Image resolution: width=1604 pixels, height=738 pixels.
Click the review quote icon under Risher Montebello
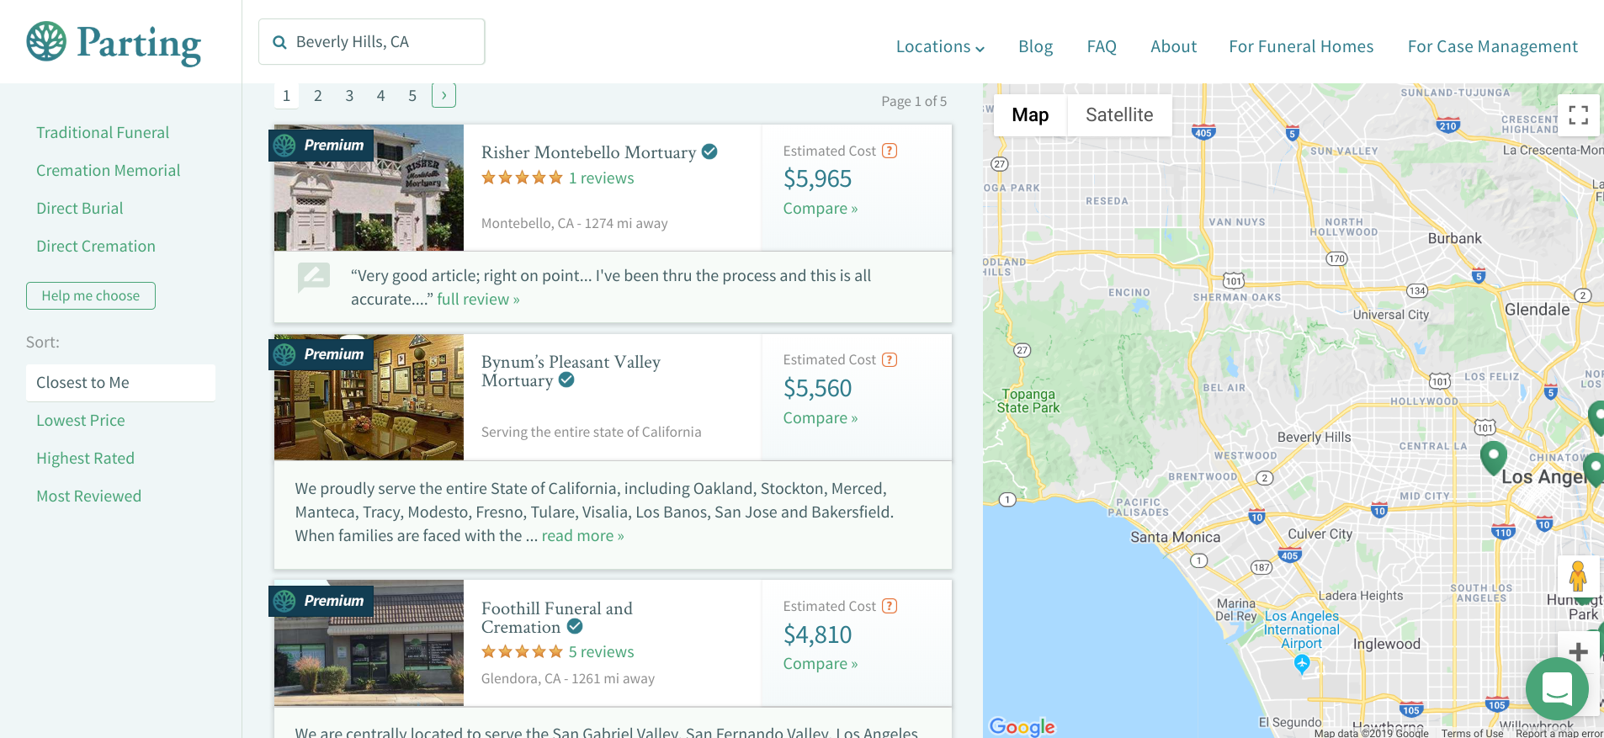coord(314,277)
